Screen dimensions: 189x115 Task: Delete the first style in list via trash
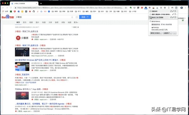point(175,11)
